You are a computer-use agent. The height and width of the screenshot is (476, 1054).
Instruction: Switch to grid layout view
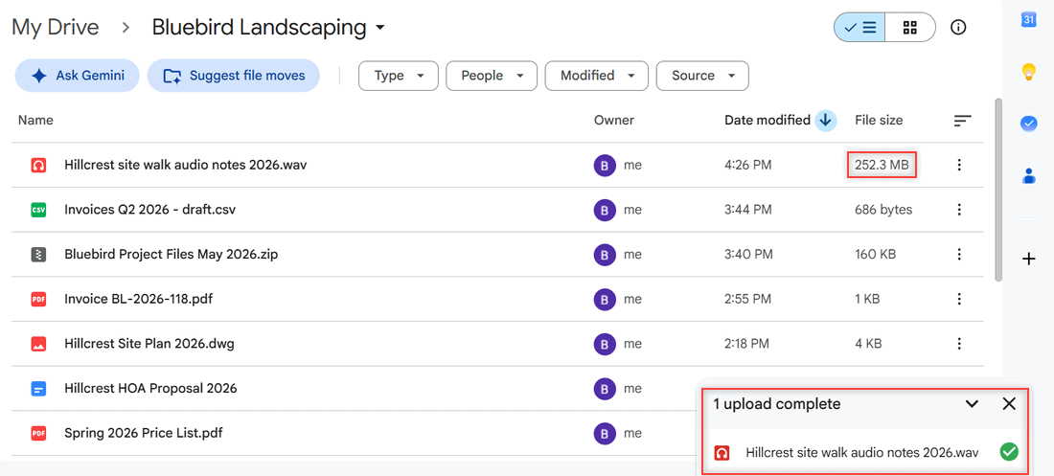pos(910,28)
